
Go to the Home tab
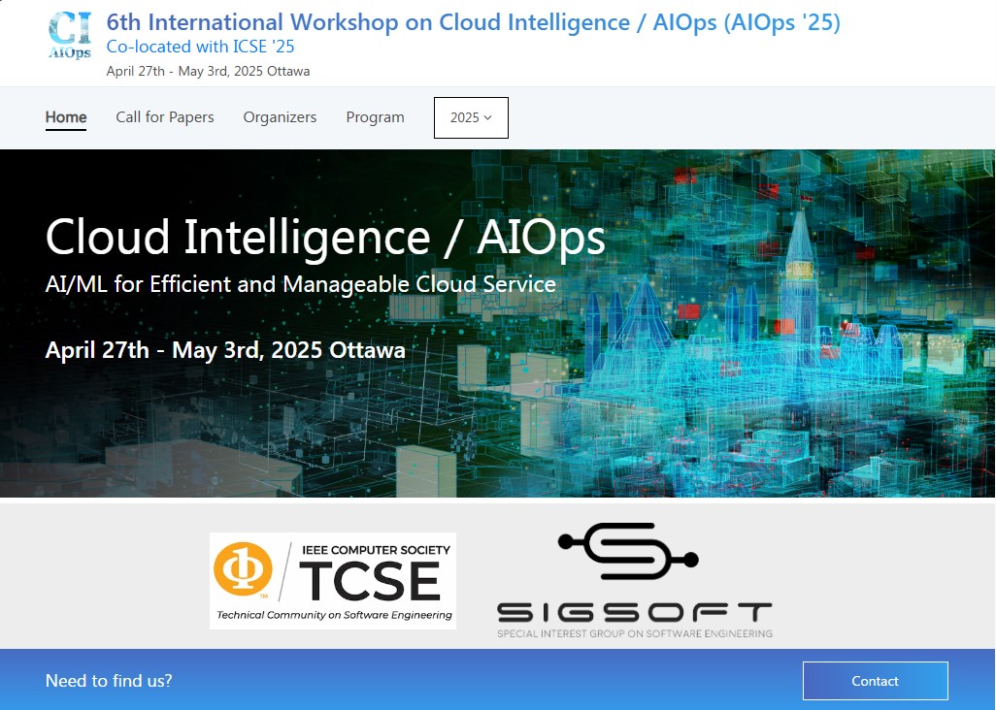[66, 117]
